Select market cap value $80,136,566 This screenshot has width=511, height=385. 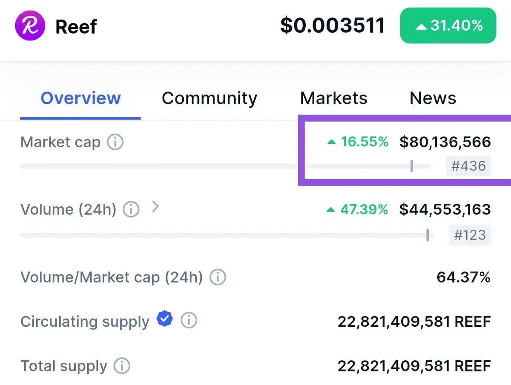(x=445, y=142)
